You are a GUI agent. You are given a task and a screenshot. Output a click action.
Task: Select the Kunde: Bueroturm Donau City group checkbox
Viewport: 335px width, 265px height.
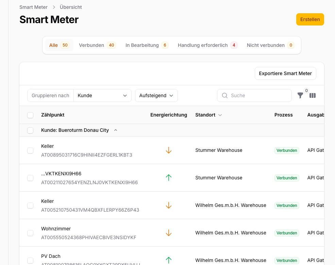point(30,130)
